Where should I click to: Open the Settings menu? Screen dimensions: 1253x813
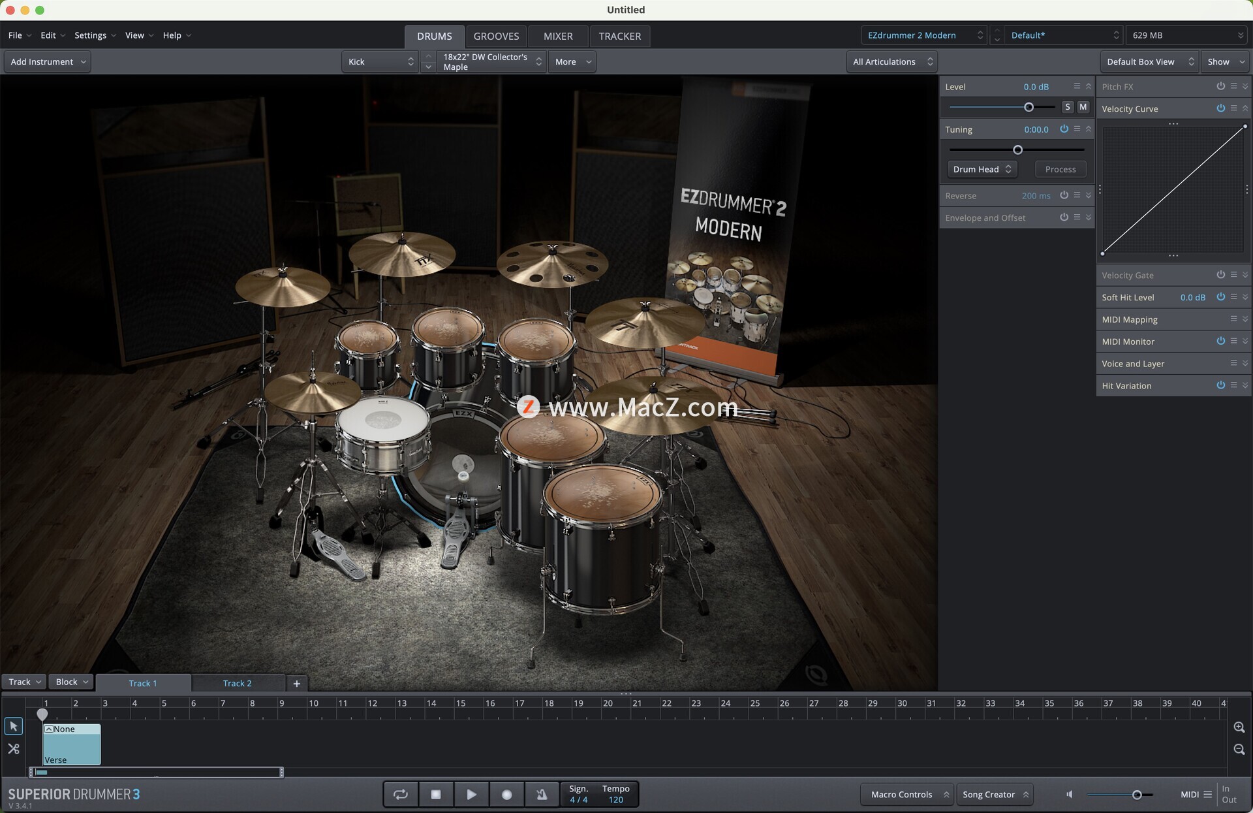pyautogui.click(x=95, y=35)
